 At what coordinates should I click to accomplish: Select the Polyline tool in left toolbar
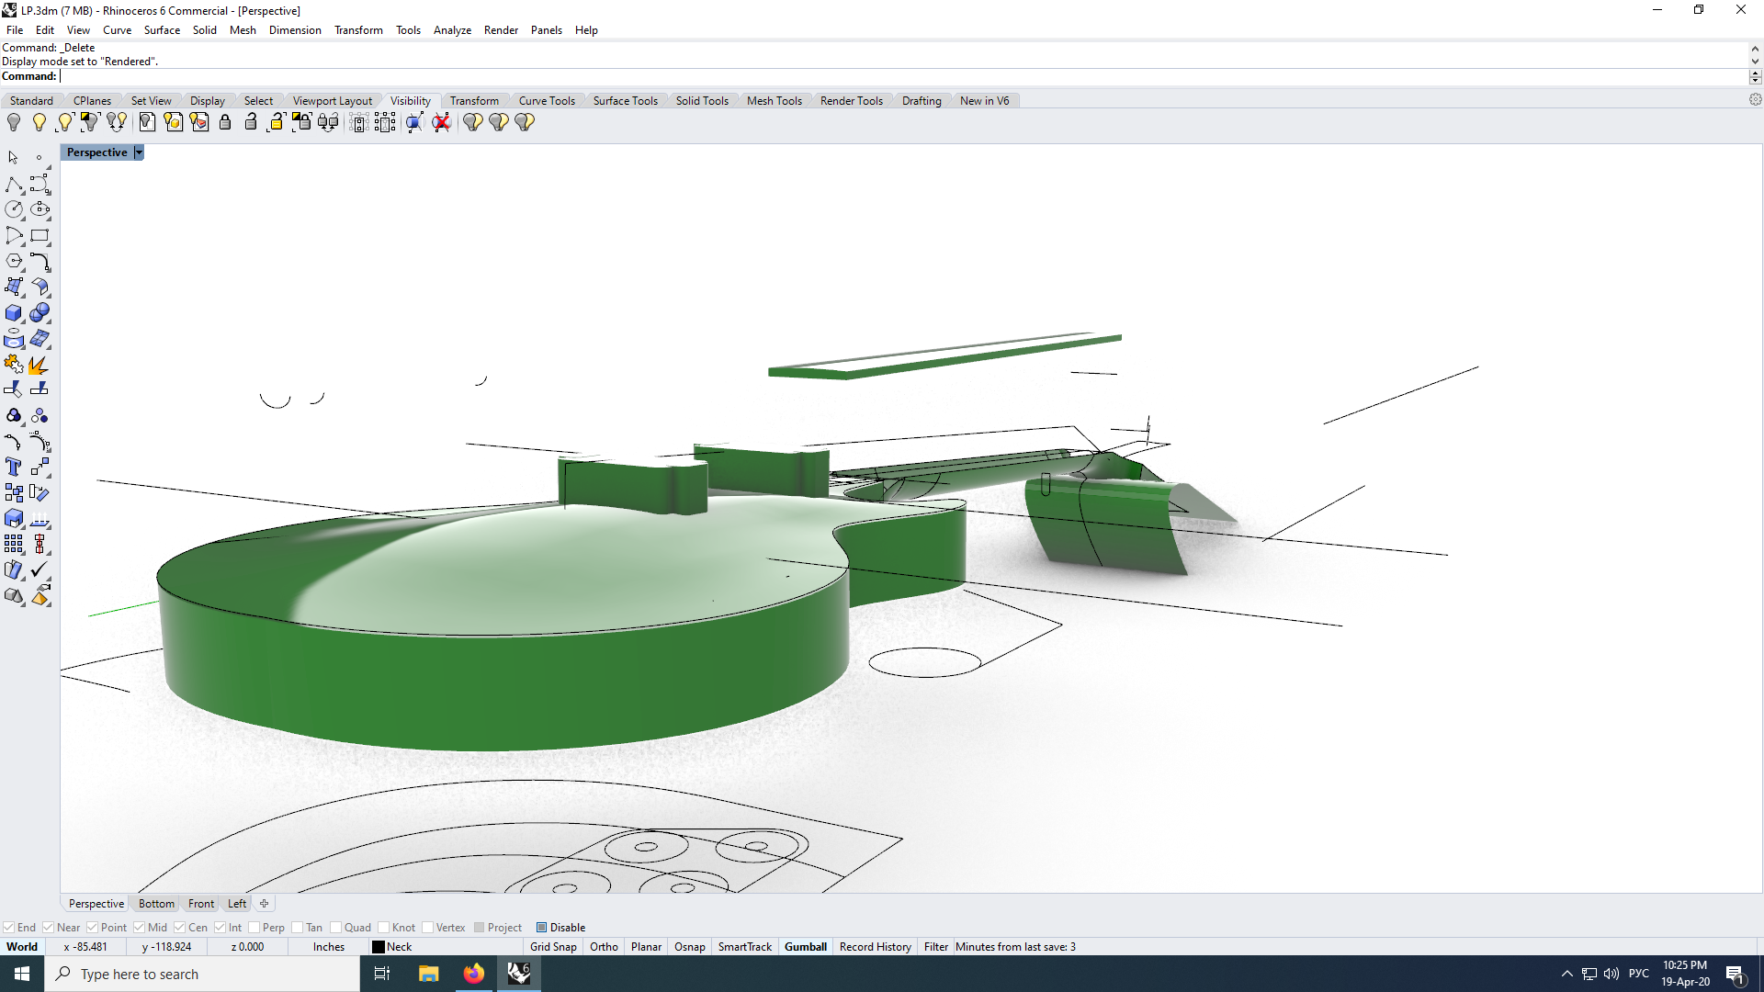(x=14, y=184)
